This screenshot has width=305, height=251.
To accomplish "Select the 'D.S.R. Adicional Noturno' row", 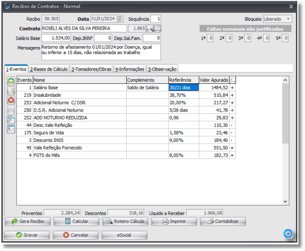I will click(126, 110).
